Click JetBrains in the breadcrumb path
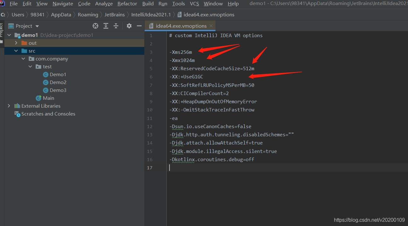This screenshot has height=226, width=408. tap(115, 14)
